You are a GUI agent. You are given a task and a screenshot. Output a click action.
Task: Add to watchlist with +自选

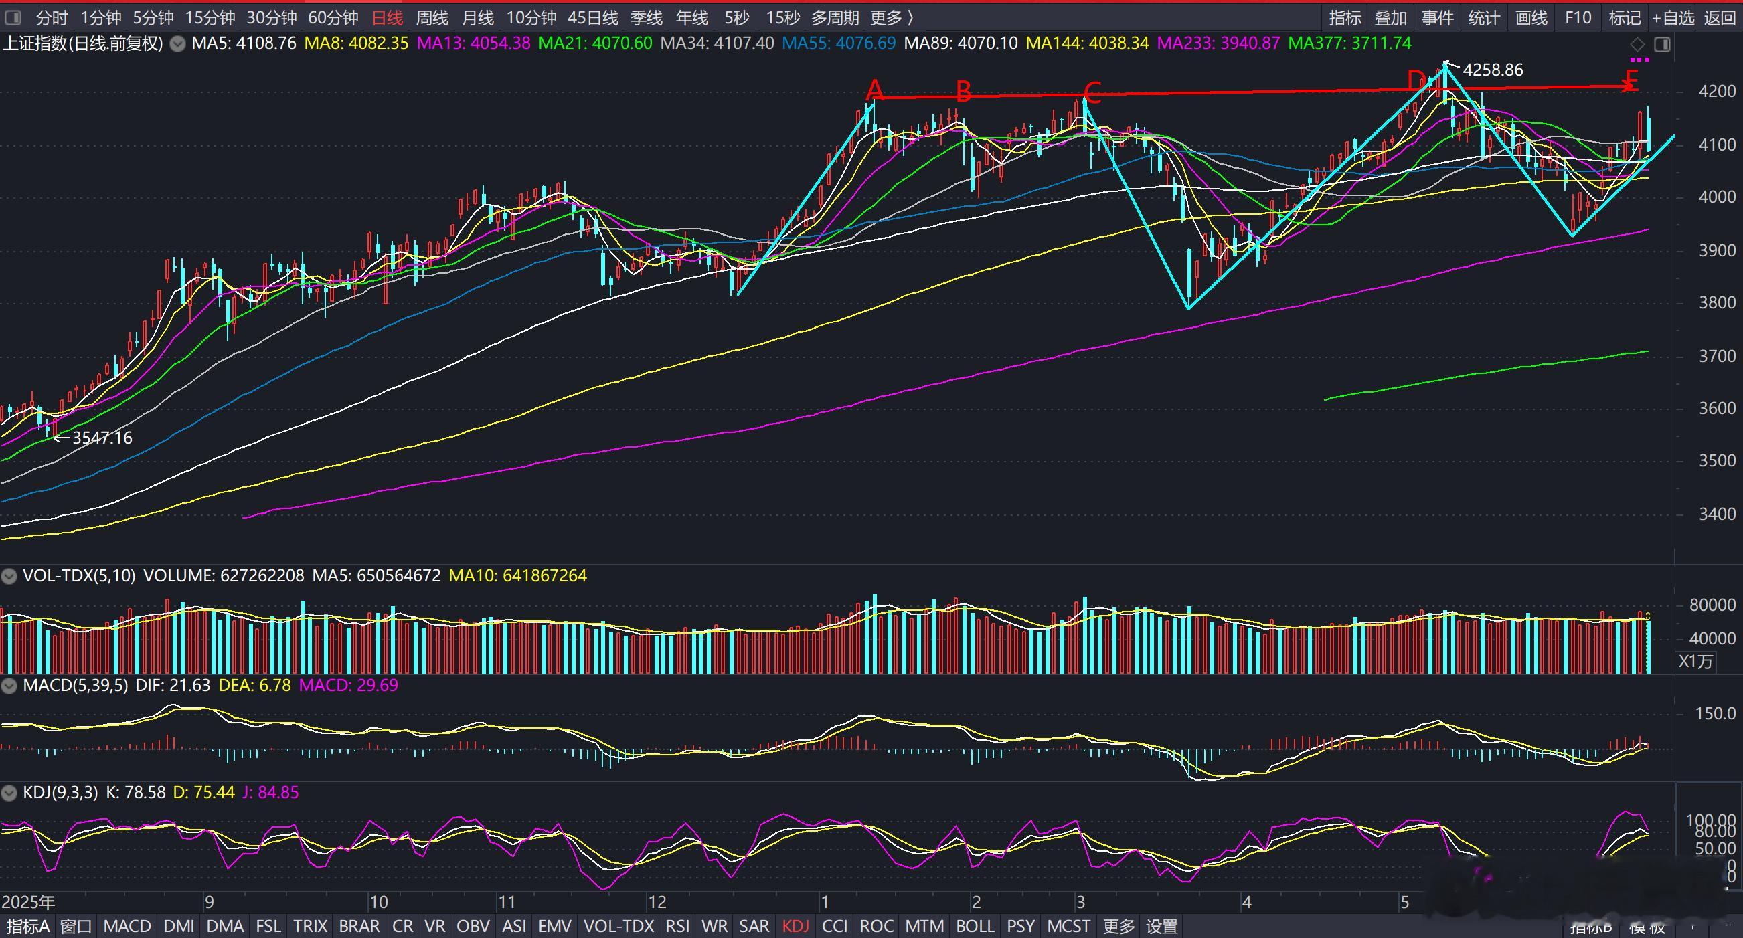click(x=1673, y=17)
